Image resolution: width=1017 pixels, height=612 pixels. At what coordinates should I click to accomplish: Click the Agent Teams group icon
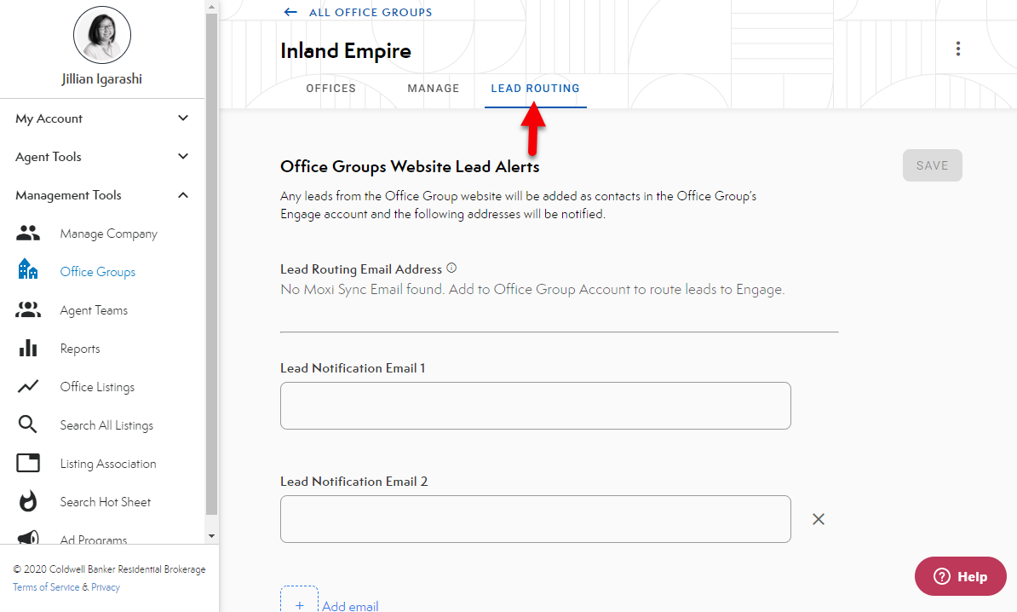point(28,310)
